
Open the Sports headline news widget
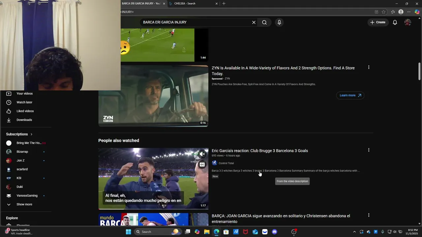point(19,232)
